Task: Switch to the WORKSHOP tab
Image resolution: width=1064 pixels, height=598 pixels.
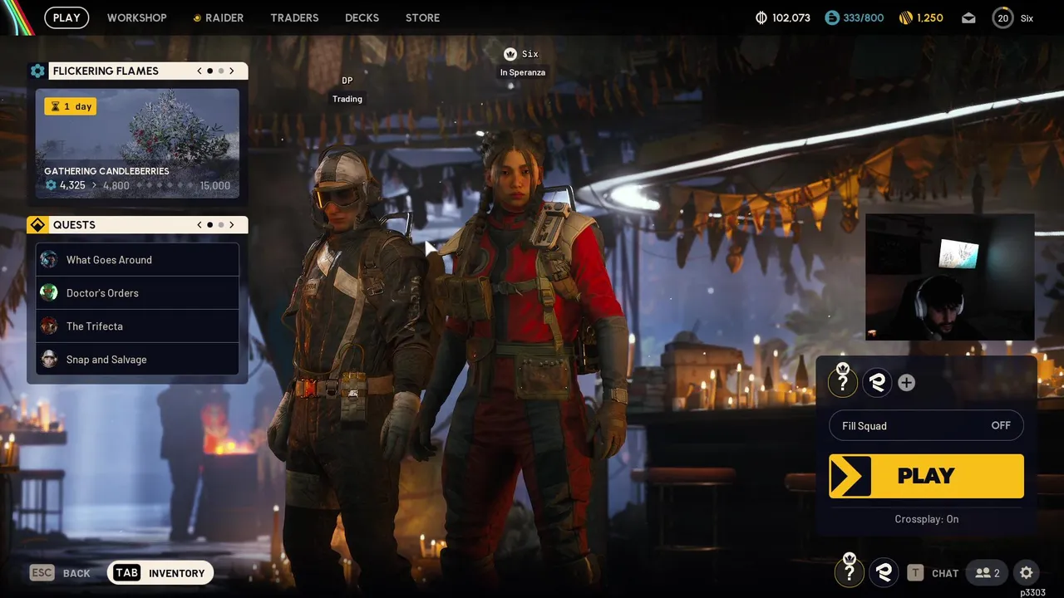Action: [x=136, y=17]
